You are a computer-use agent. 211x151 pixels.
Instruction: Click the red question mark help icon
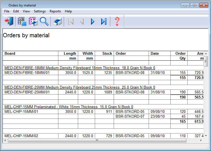tap(117, 21)
